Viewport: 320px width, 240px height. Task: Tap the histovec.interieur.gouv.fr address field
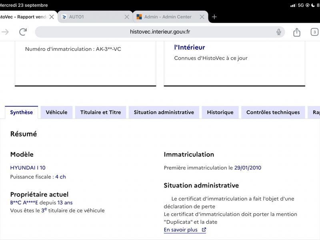point(160,32)
